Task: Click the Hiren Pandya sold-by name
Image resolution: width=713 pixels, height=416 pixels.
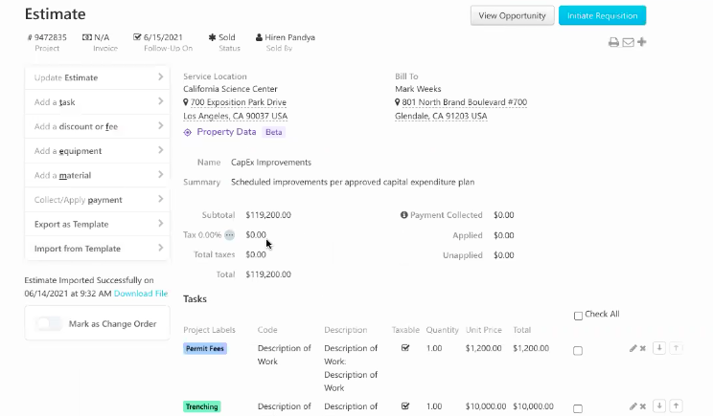Action: [x=289, y=37]
